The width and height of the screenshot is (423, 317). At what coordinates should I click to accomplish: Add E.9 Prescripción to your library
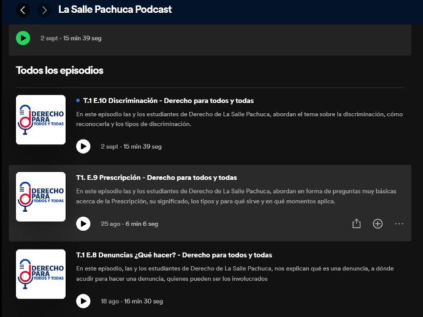point(378,223)
